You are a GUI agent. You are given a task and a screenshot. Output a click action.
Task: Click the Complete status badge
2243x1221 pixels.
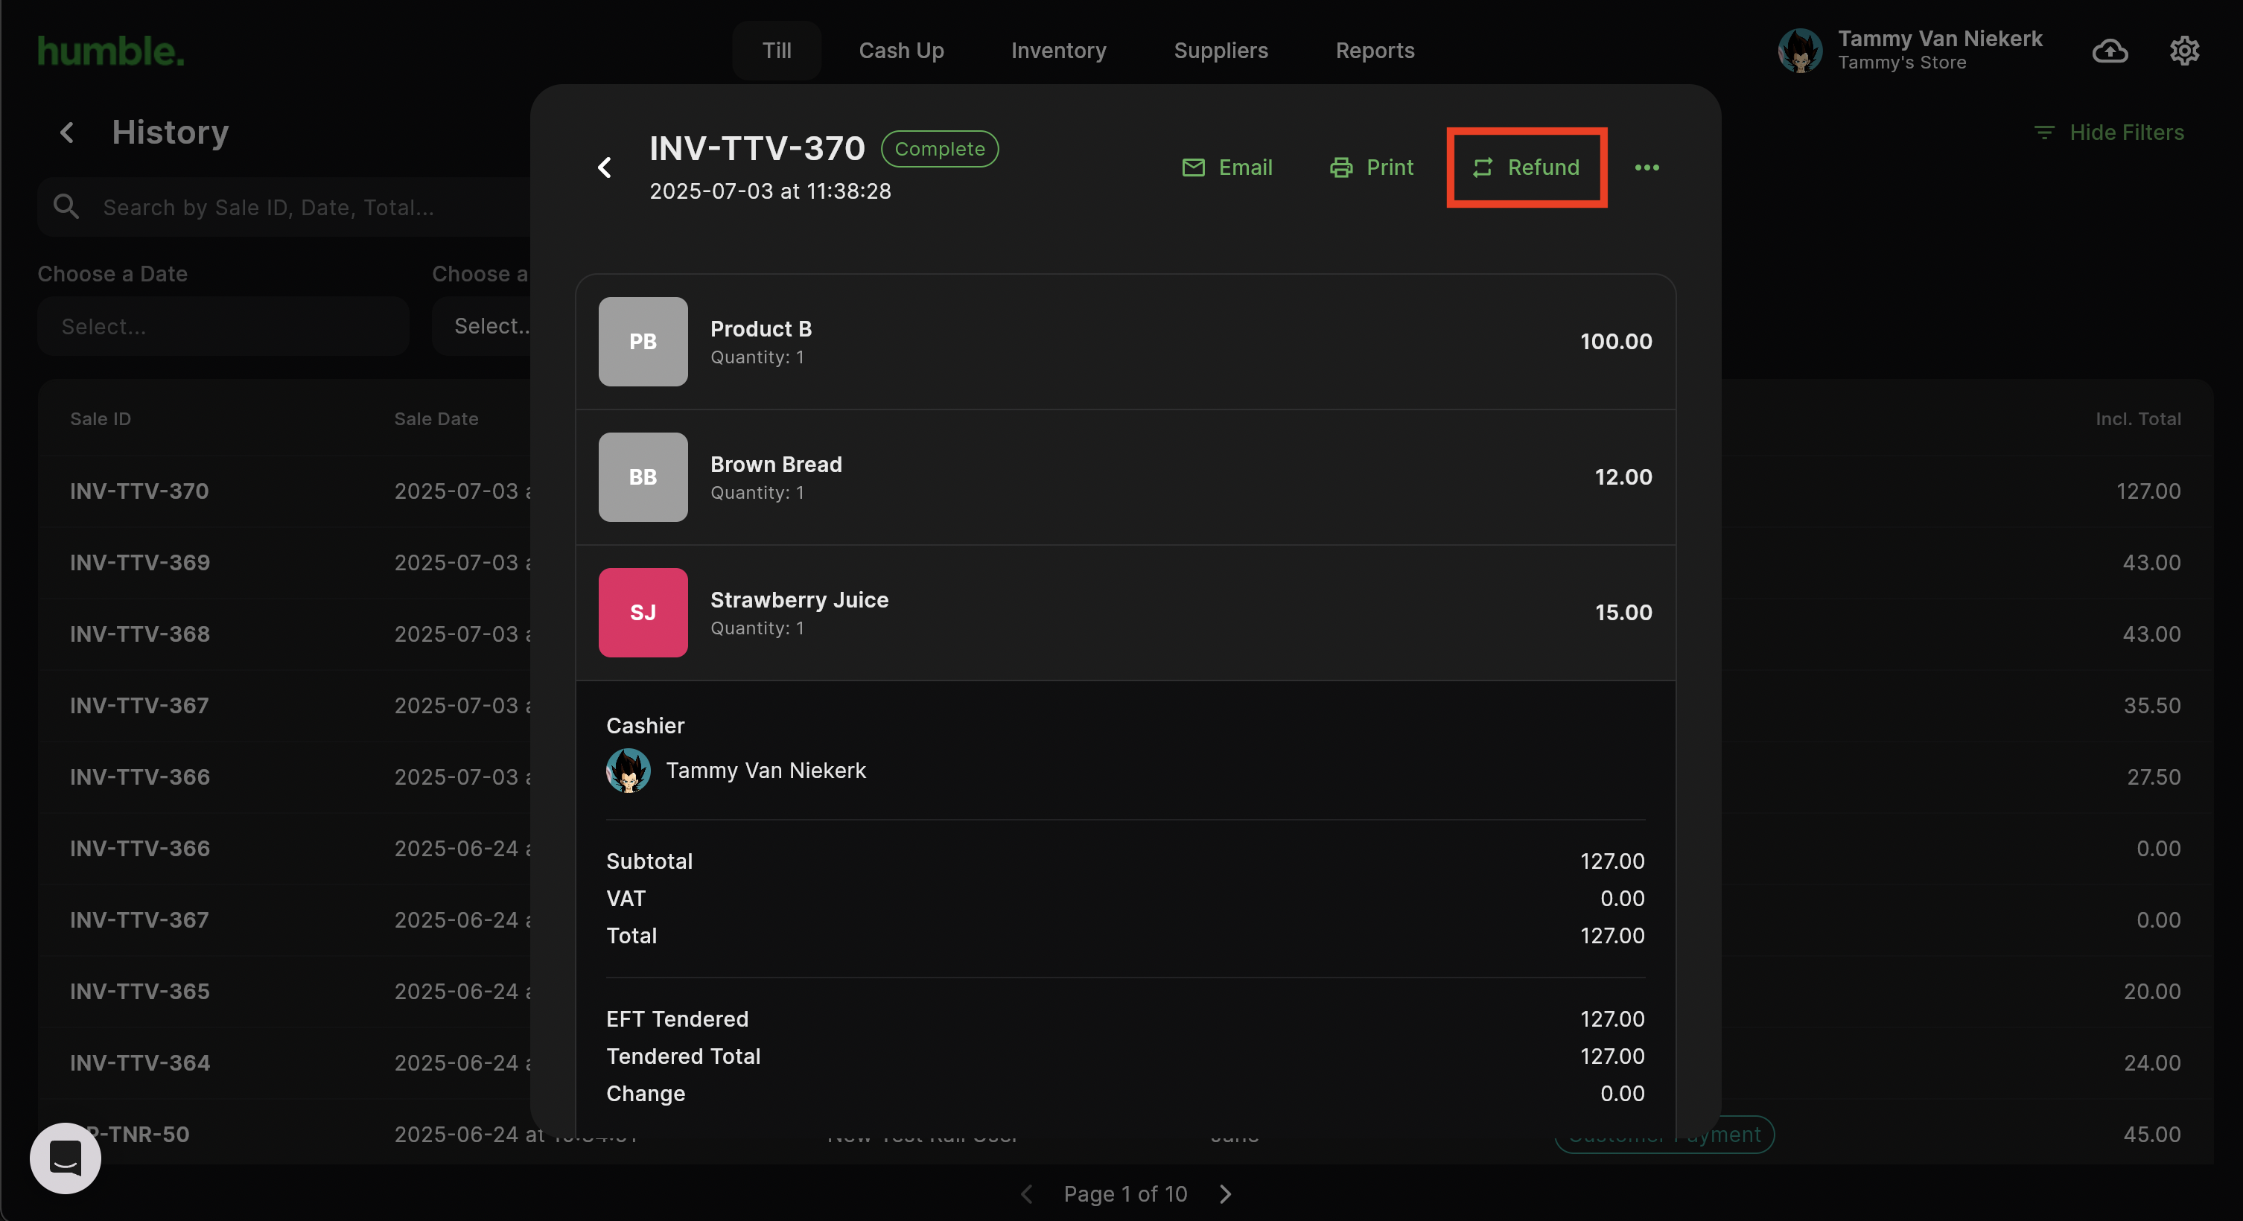click(x=940, y=149)
